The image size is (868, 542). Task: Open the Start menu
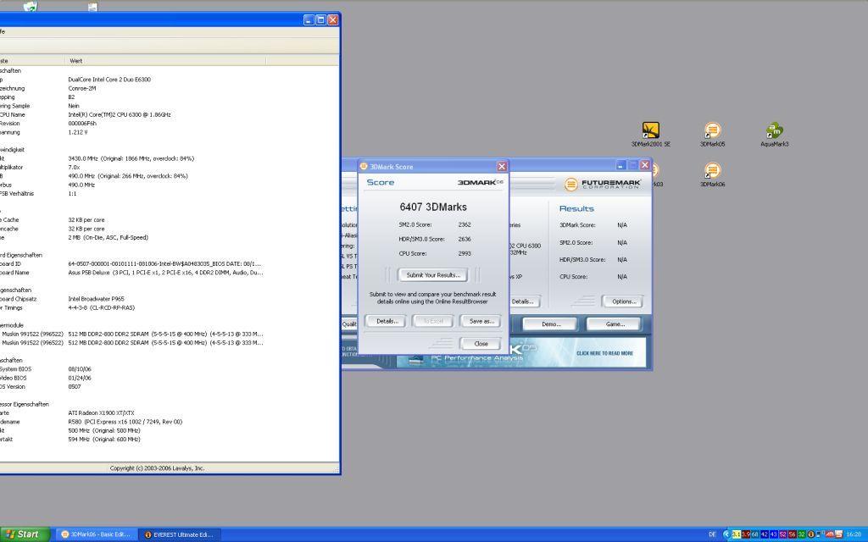25,534
